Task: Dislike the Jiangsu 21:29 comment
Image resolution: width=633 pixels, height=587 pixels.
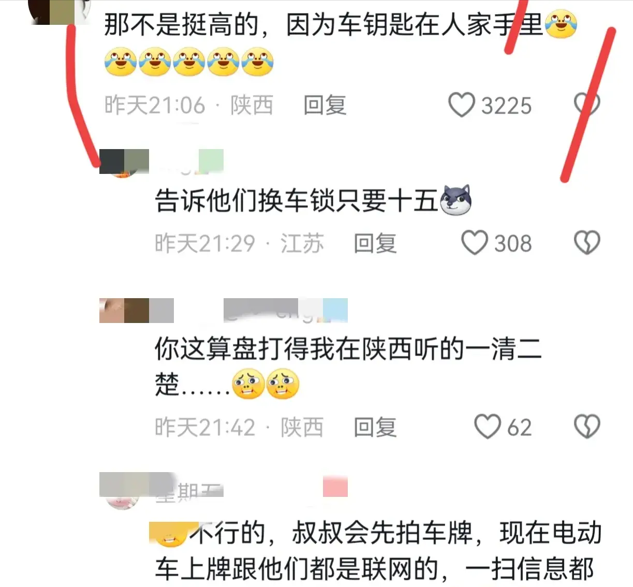Action: pos(587,243)
